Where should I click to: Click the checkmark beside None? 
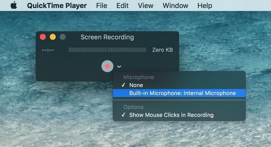click(x=123, y=85)
